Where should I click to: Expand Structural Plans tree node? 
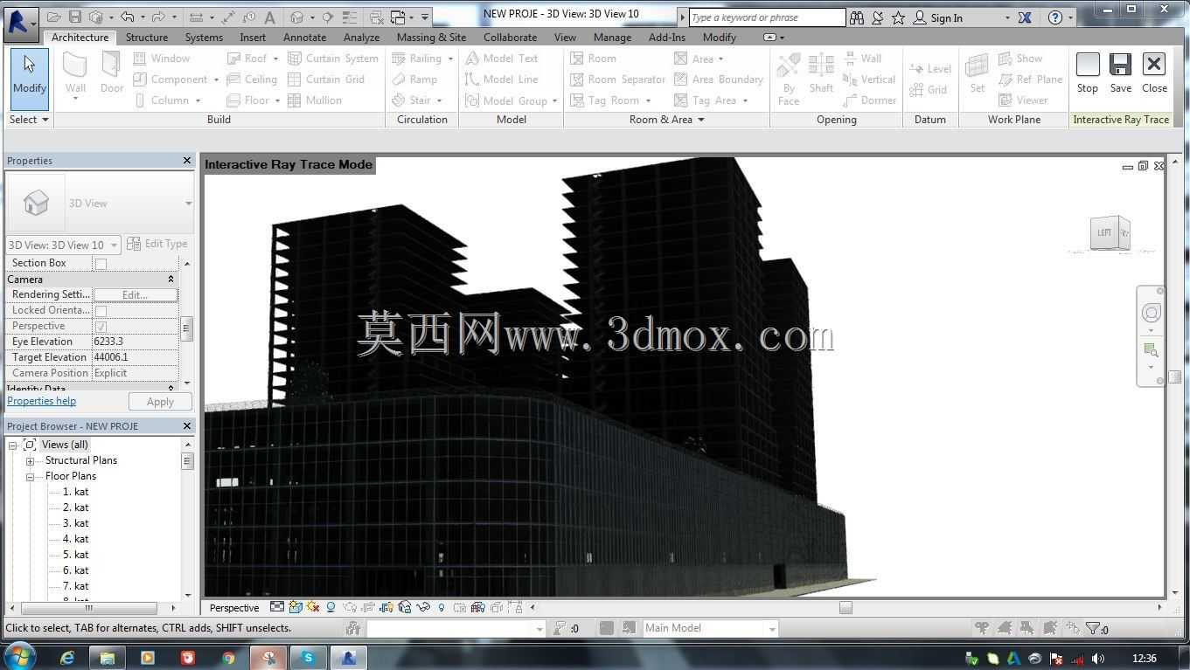pyautogui.click(x=30, y=461)
